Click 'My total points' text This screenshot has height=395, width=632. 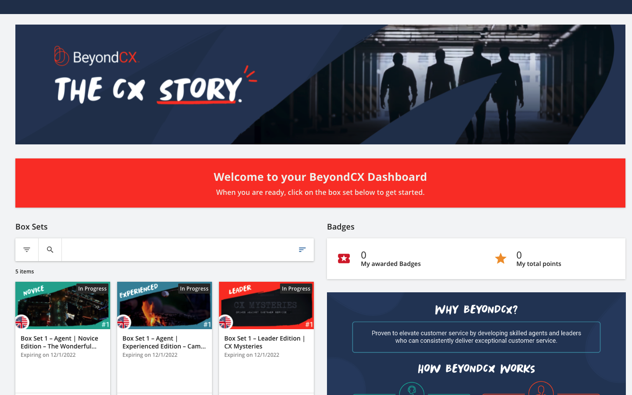point(539,264)
